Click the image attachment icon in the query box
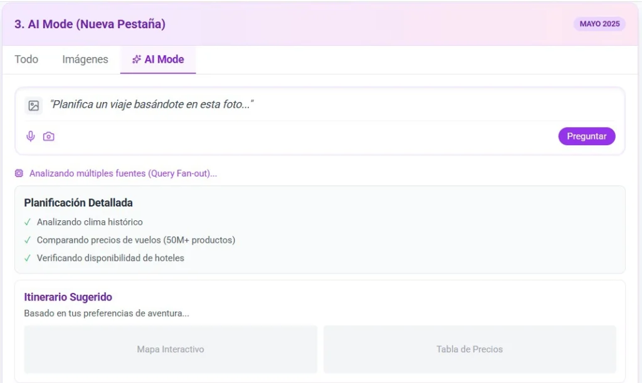 (34, 106)
